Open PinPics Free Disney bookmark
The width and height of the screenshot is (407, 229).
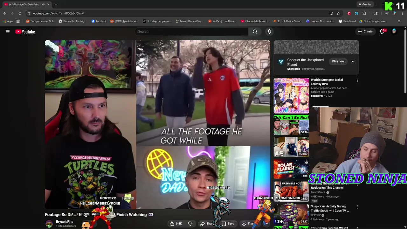click(222, 21)
